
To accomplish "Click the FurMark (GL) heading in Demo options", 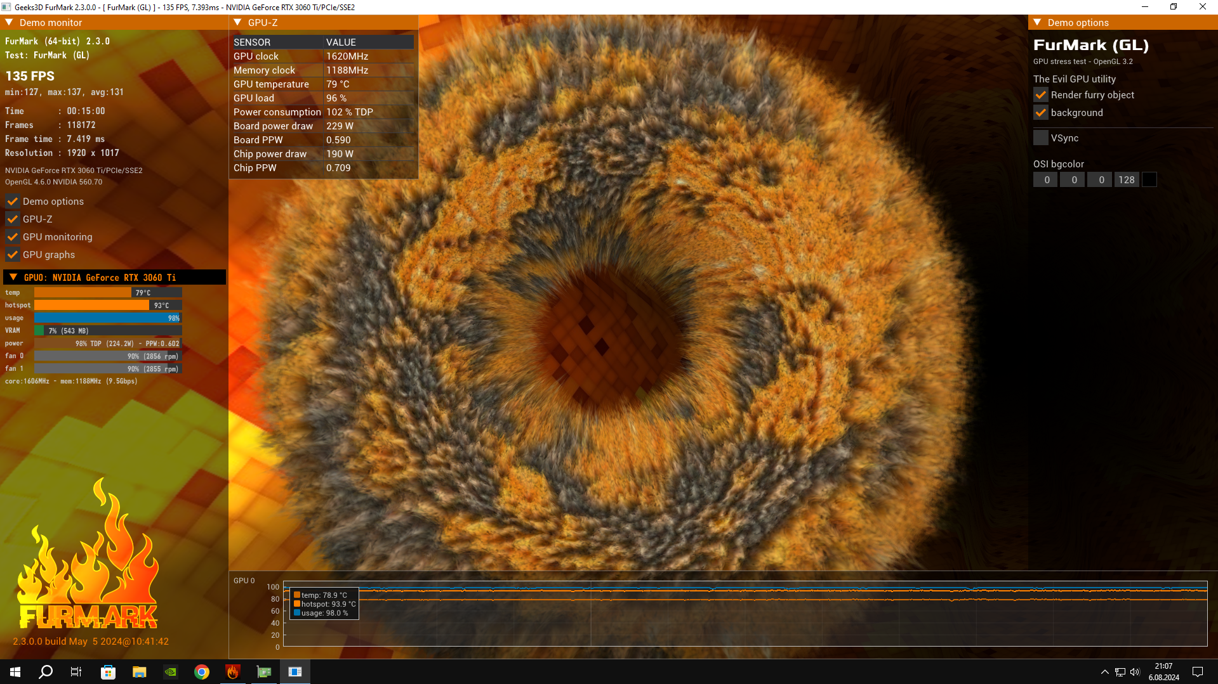I will 1091,45.
